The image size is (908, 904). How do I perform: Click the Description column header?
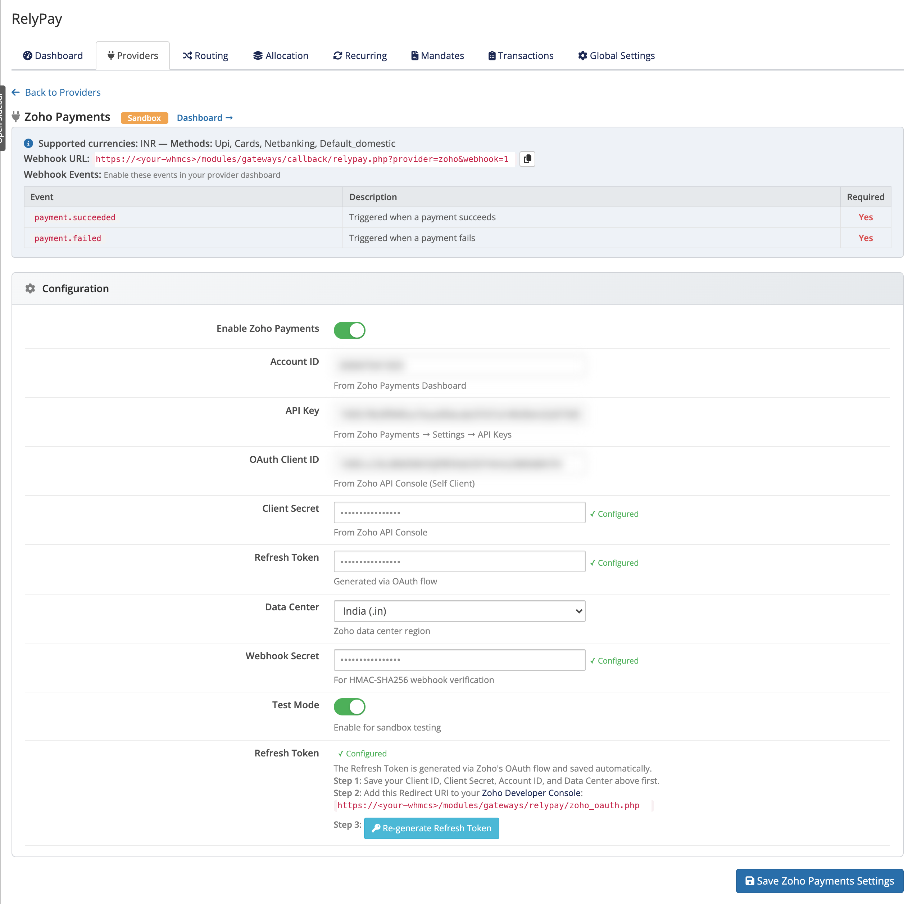pyautogui.click(x=591, y=197)
